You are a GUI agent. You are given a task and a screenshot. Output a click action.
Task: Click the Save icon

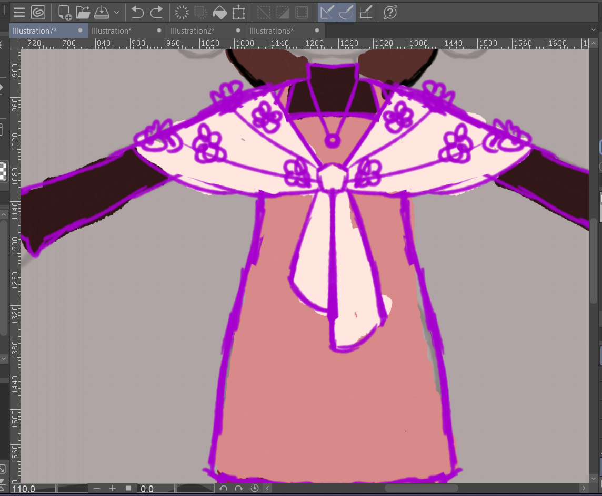102,12
